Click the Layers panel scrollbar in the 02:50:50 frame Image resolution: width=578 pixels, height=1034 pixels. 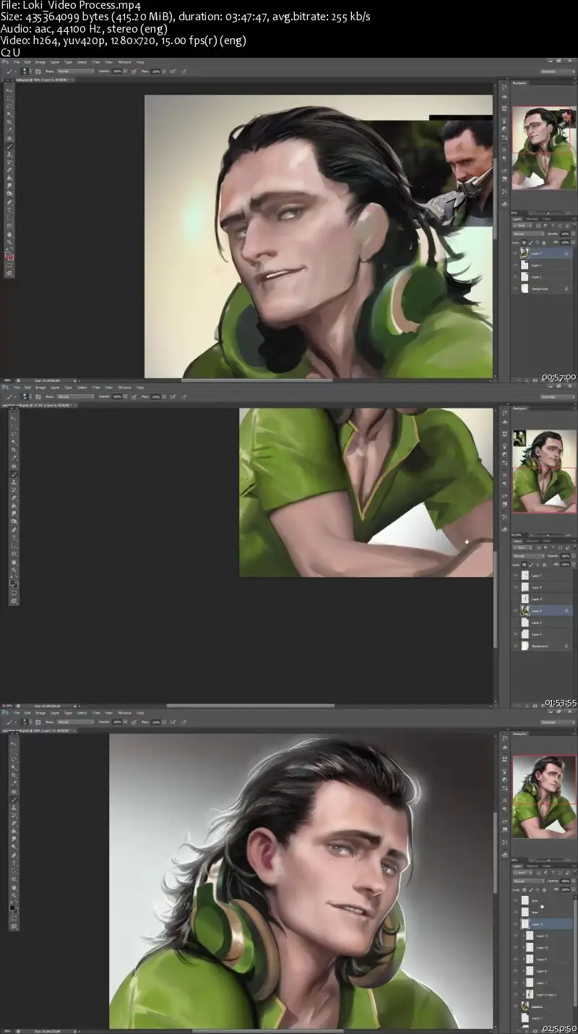(575, 952)
